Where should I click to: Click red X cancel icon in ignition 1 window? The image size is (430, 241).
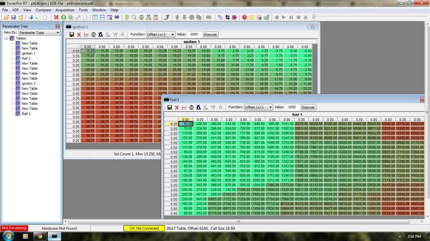[79, 34]
